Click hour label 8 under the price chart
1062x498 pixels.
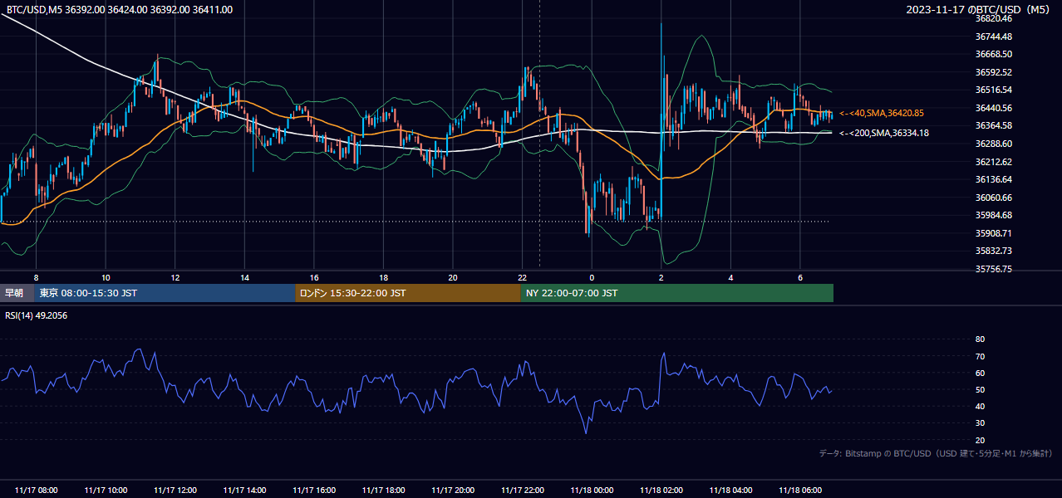pyautogui.click(x=36, y=277)
